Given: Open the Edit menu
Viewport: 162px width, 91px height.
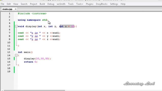Looking at the screenshot, I should pyautogui.click(x=9, y=4).
